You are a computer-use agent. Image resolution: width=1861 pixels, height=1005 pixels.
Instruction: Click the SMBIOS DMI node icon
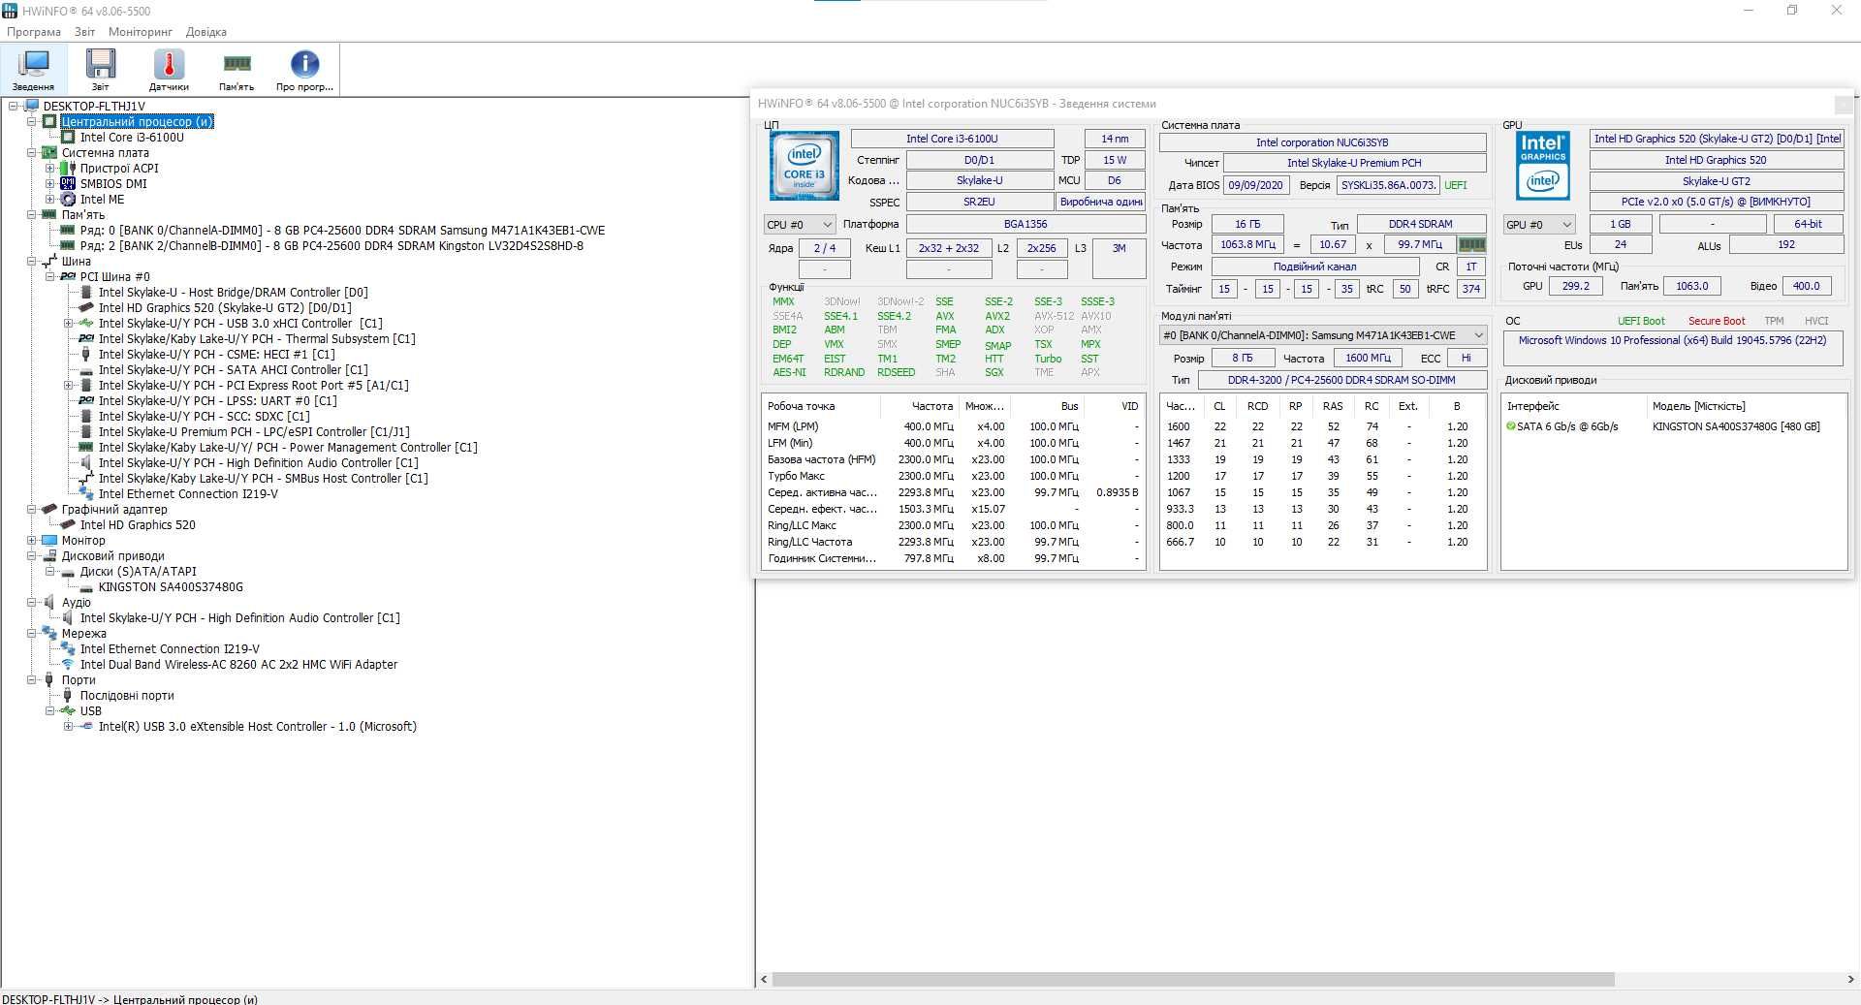(x=68, y=183)
